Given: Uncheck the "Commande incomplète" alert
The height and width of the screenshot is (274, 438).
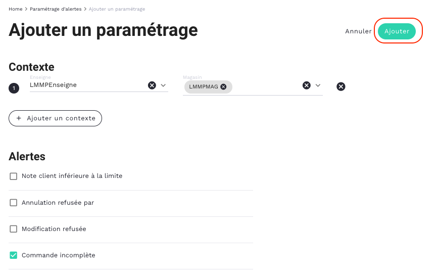Looking at the screenshot, I should [x=14, y=255].
